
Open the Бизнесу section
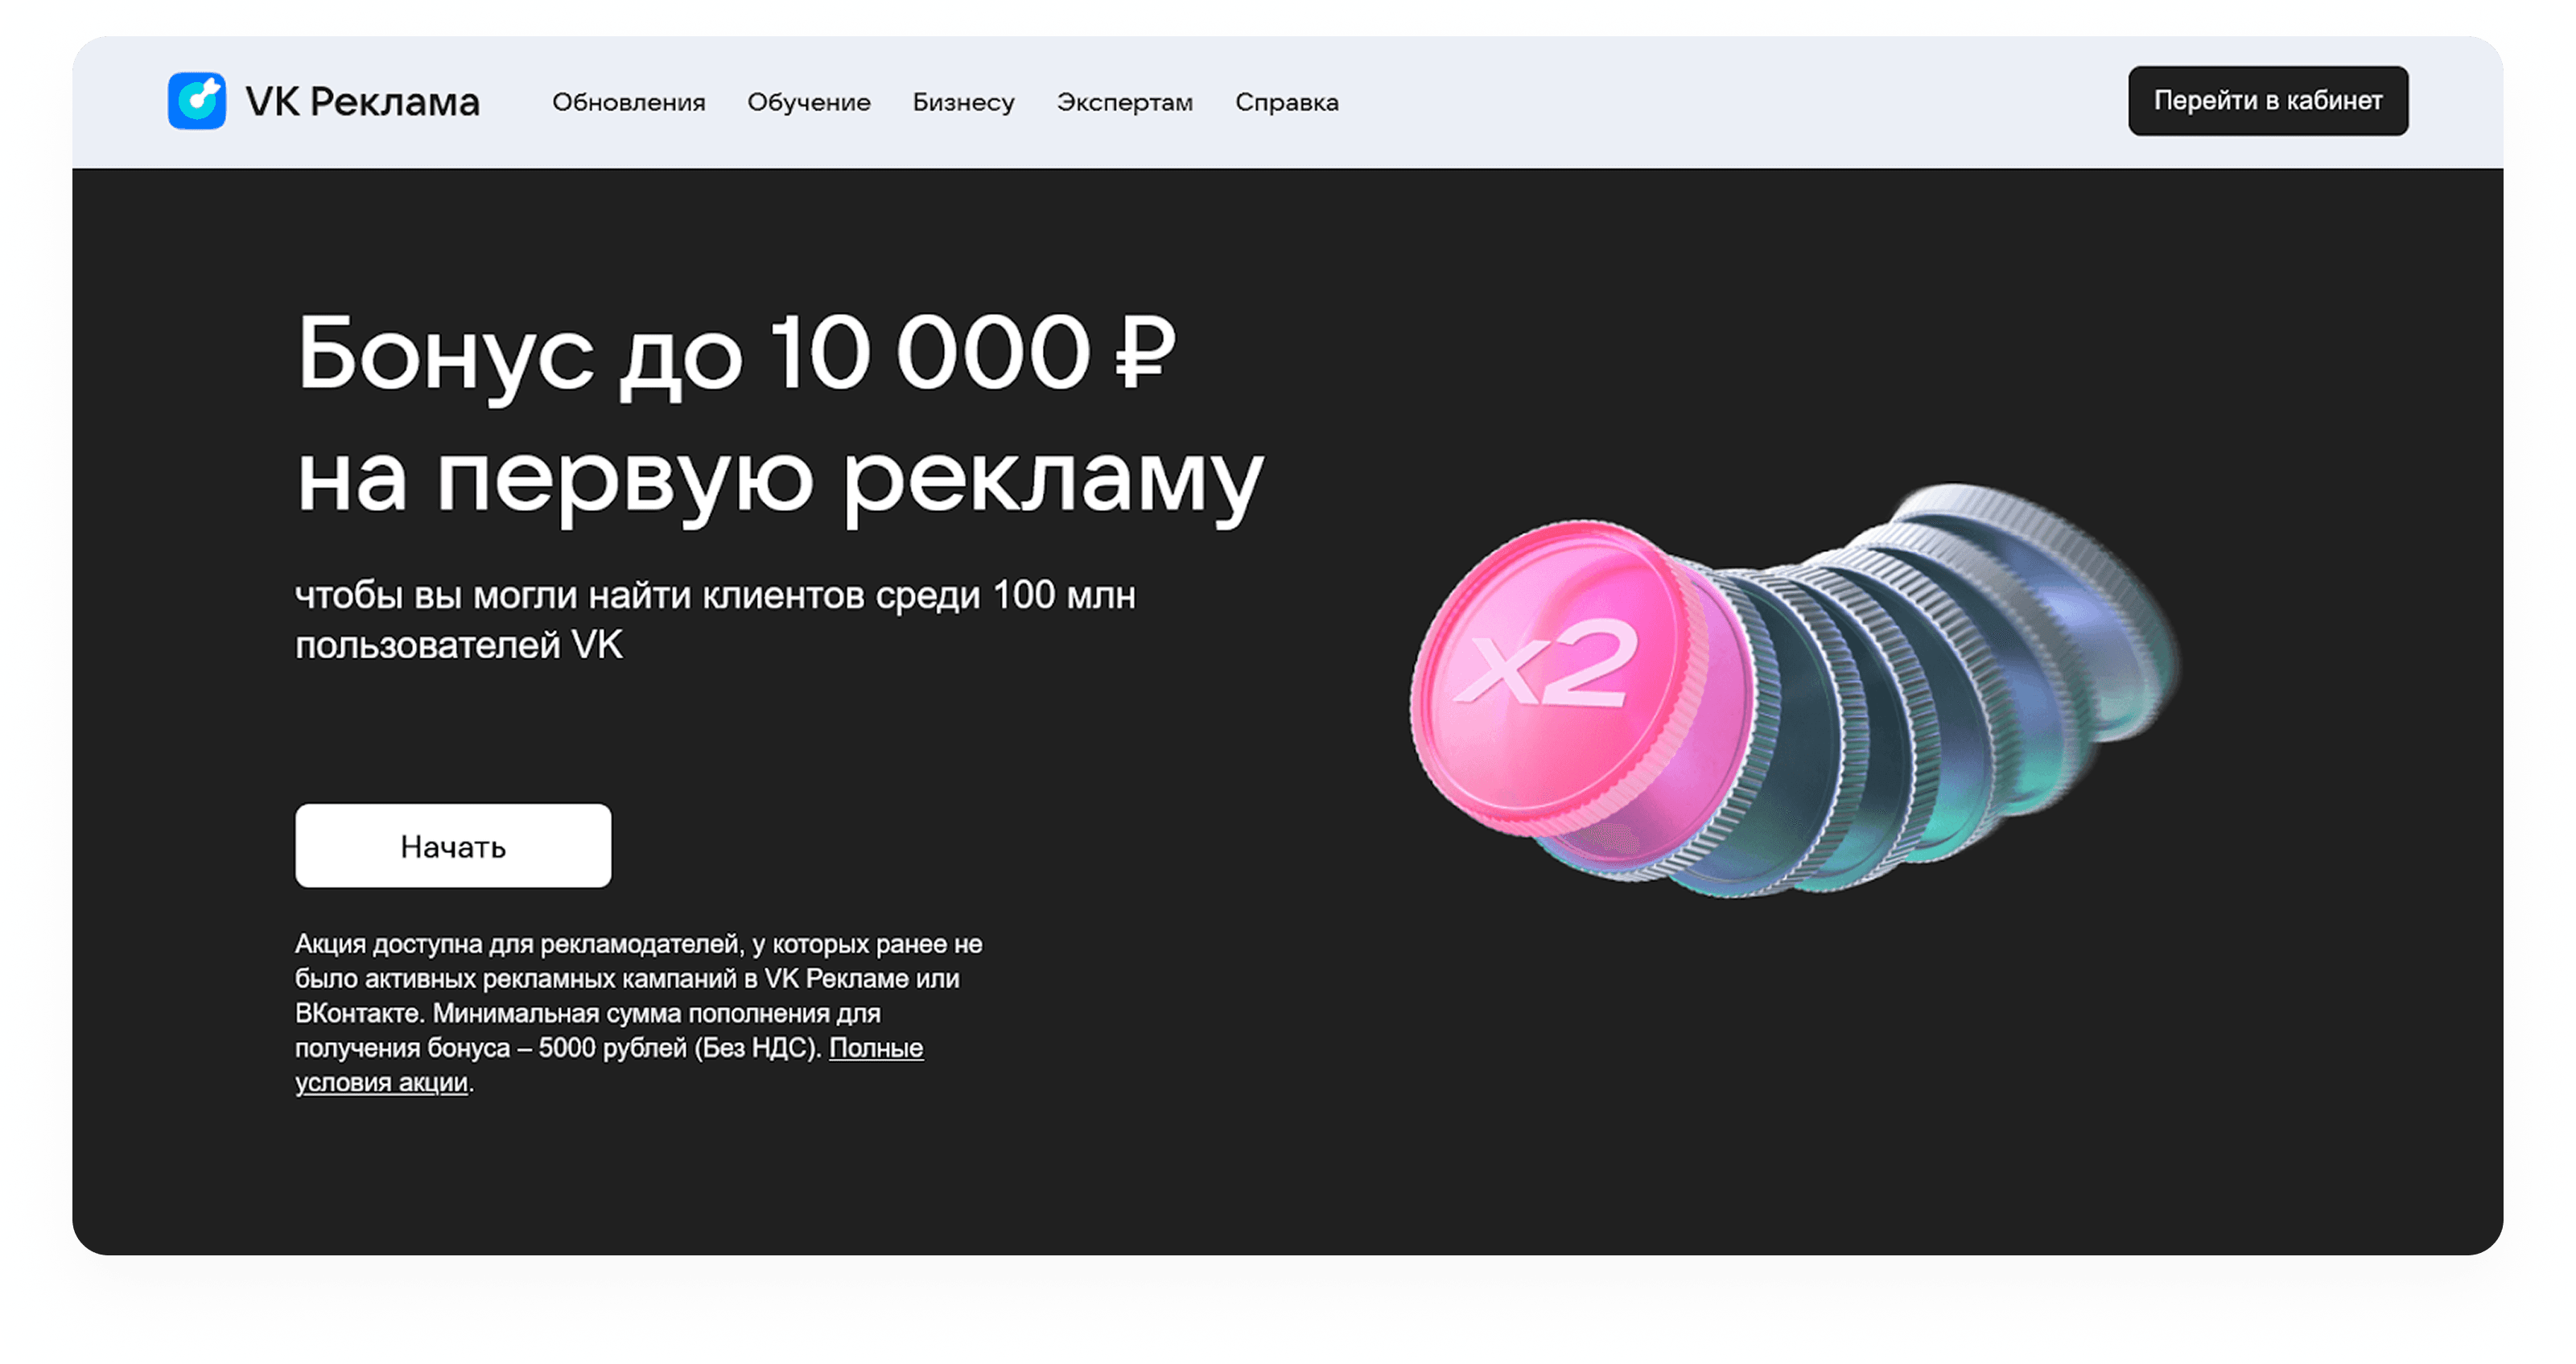click(963, 101)
